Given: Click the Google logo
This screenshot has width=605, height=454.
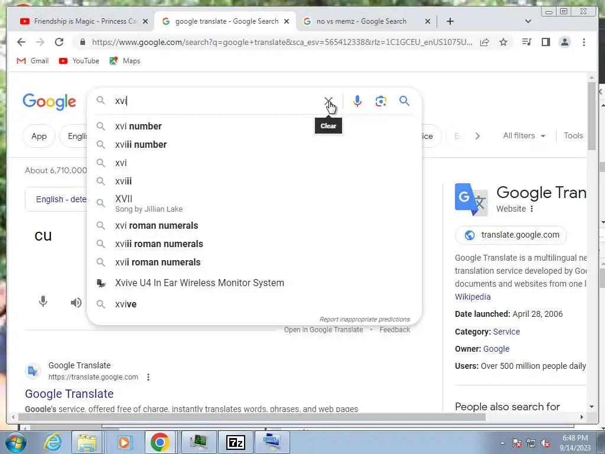Looking at the screenshot, I should [50, 102].
